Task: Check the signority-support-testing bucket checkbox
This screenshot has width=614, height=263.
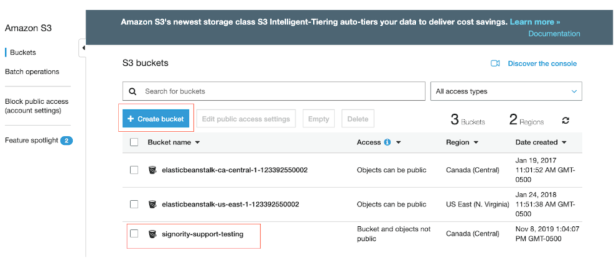Action: (x=134, y=234)
